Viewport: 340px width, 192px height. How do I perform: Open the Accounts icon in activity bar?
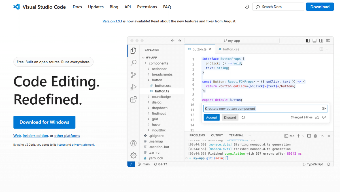(x=133, y=143)
